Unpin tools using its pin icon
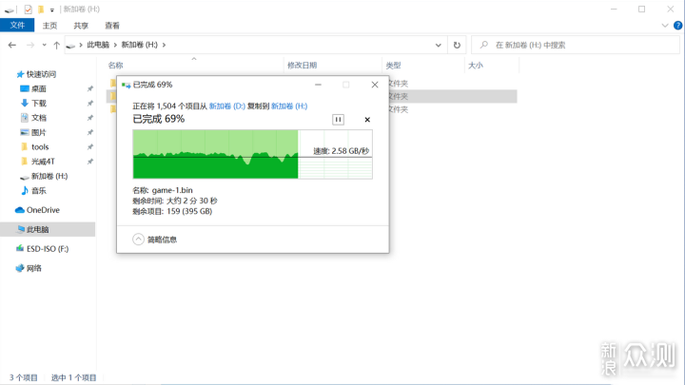This screenshot has height=385, width=685. 90,147
